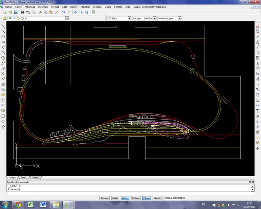Viewport: 261px width, 209px height.
Task: Click the New document icon
Action: [x=5, y=12]
